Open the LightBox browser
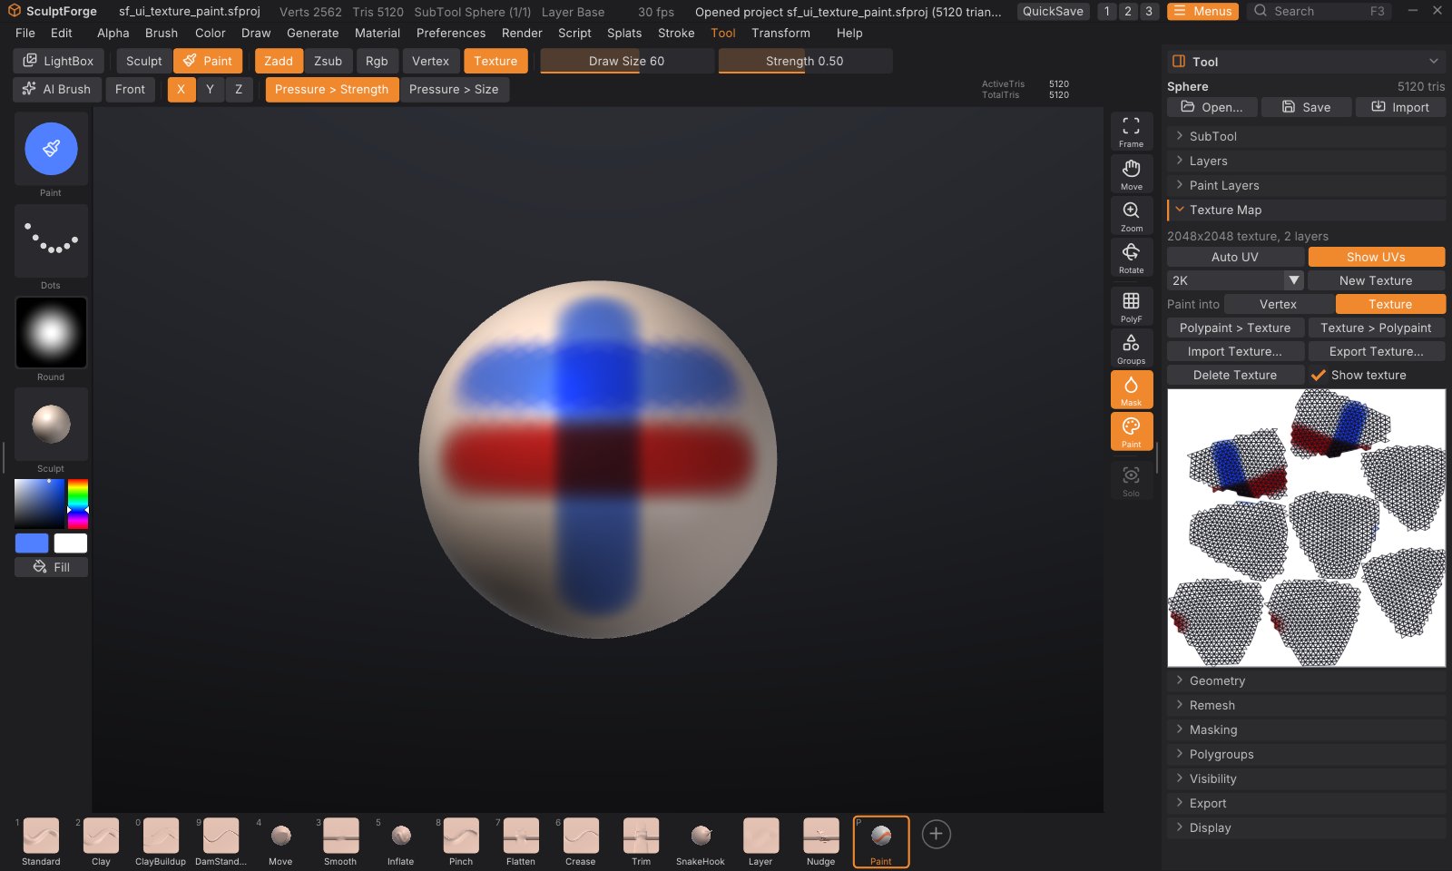 tap(58, 61)
